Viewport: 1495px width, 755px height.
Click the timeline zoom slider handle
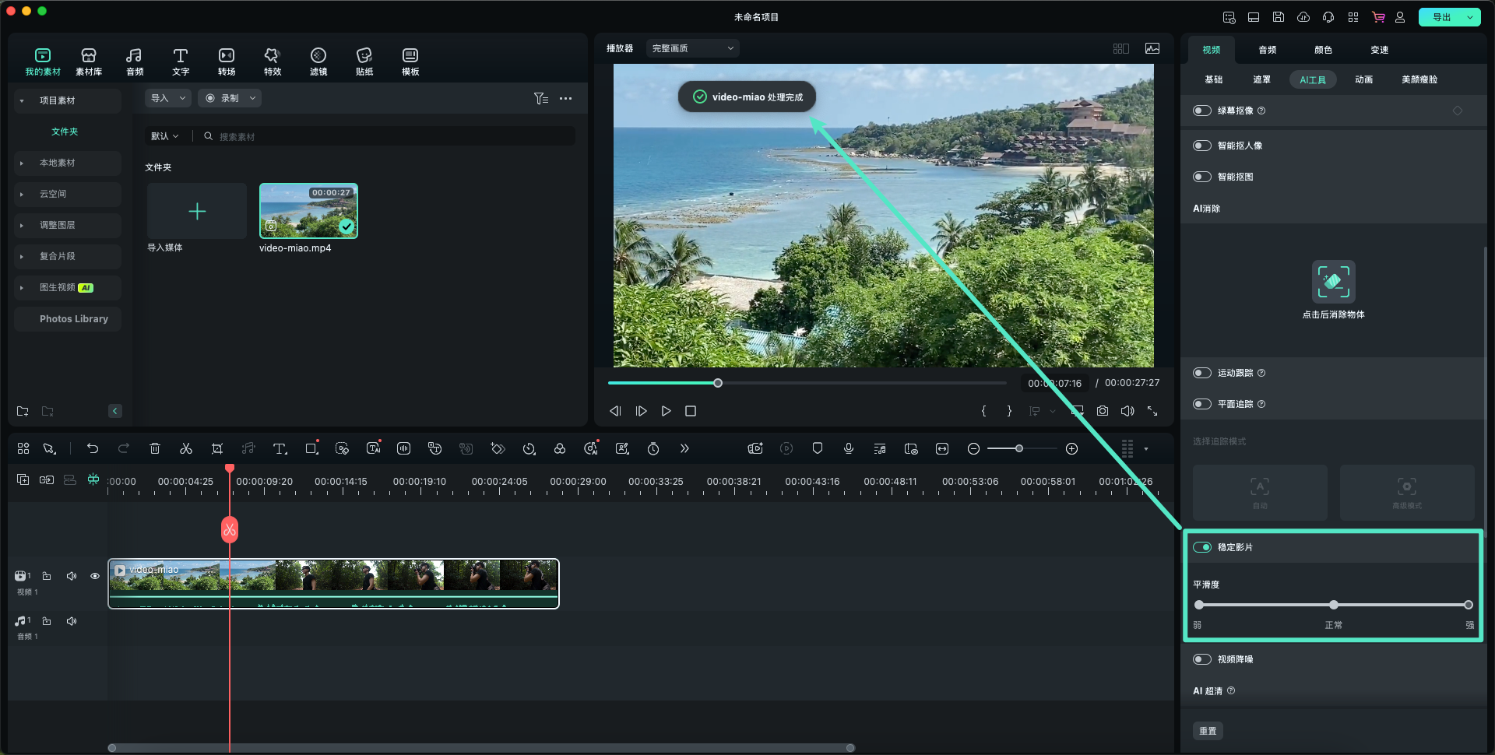point(1019,448)
